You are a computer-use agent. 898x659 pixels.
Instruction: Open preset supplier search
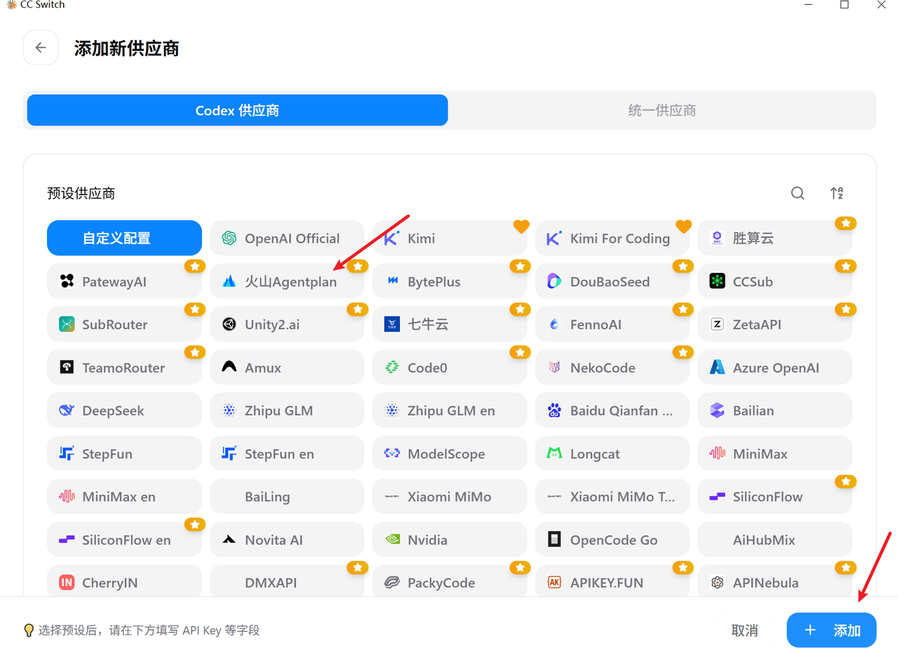tap(798, 193)
